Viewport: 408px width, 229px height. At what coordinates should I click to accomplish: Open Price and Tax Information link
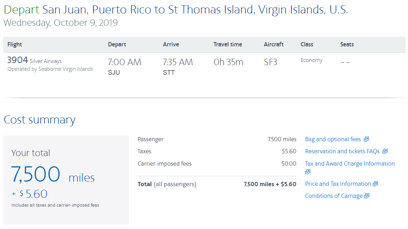click(x=338, y=184)
